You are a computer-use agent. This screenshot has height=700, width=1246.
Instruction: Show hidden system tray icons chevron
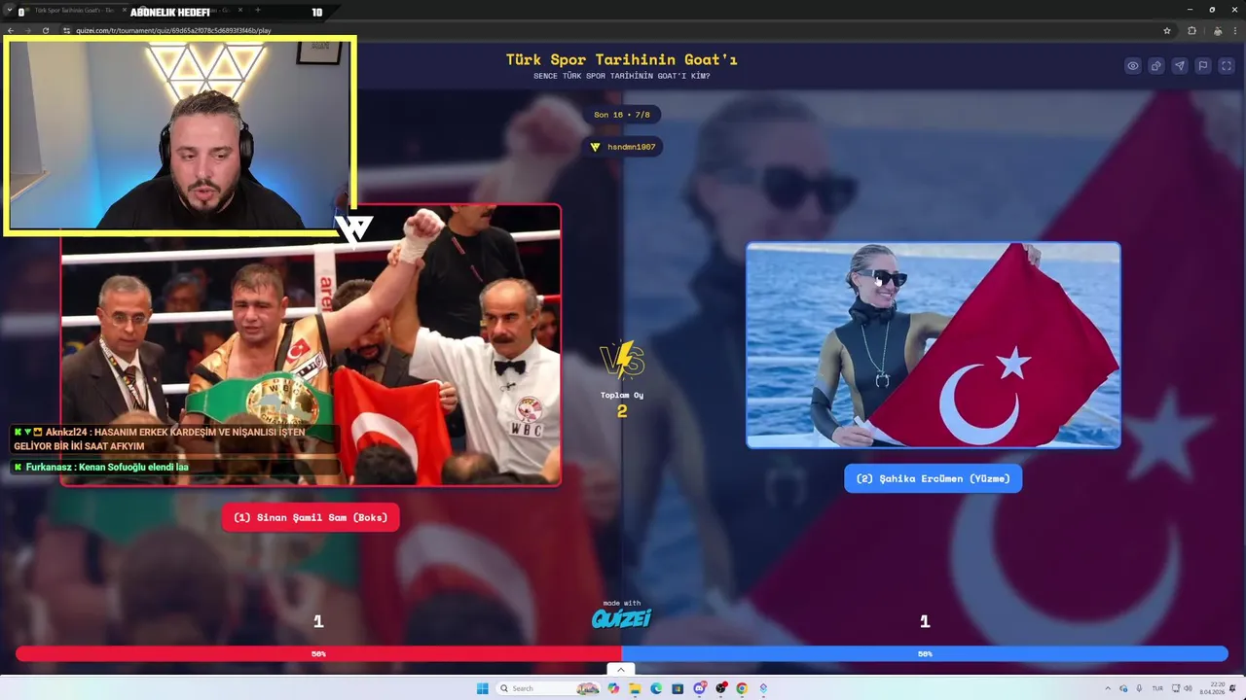1107,688
